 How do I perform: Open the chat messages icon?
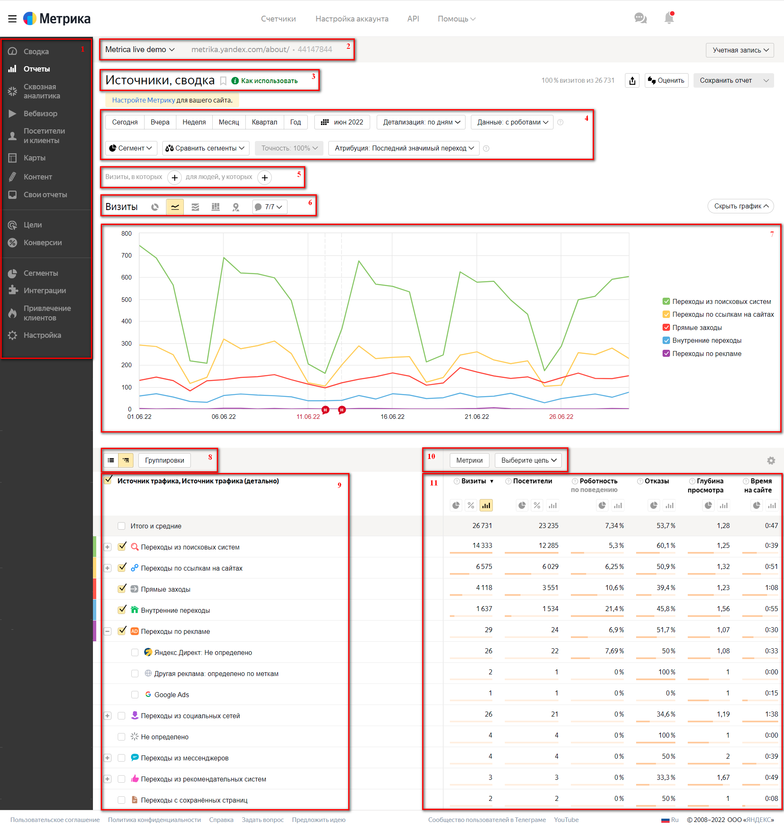click(x=640, y=19)
